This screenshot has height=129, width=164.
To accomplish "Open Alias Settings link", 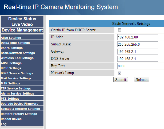I will coord(11,38).
